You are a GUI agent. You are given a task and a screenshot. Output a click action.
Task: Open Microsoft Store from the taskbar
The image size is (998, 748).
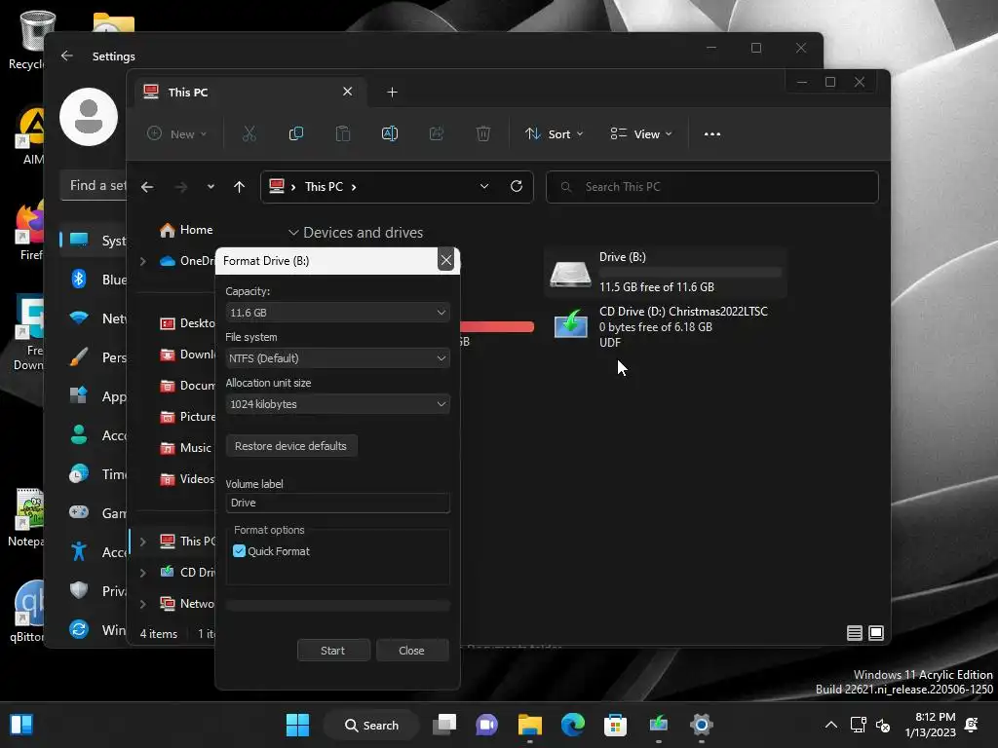616,725
